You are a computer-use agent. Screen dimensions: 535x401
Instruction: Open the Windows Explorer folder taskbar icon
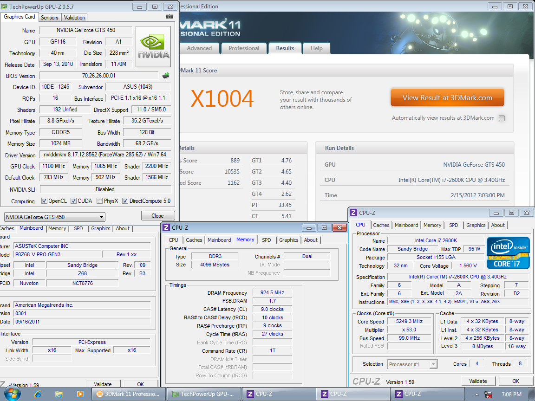tap(59, 394)
